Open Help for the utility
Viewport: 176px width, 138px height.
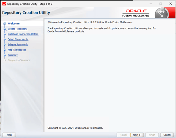(x=9, y=135)
